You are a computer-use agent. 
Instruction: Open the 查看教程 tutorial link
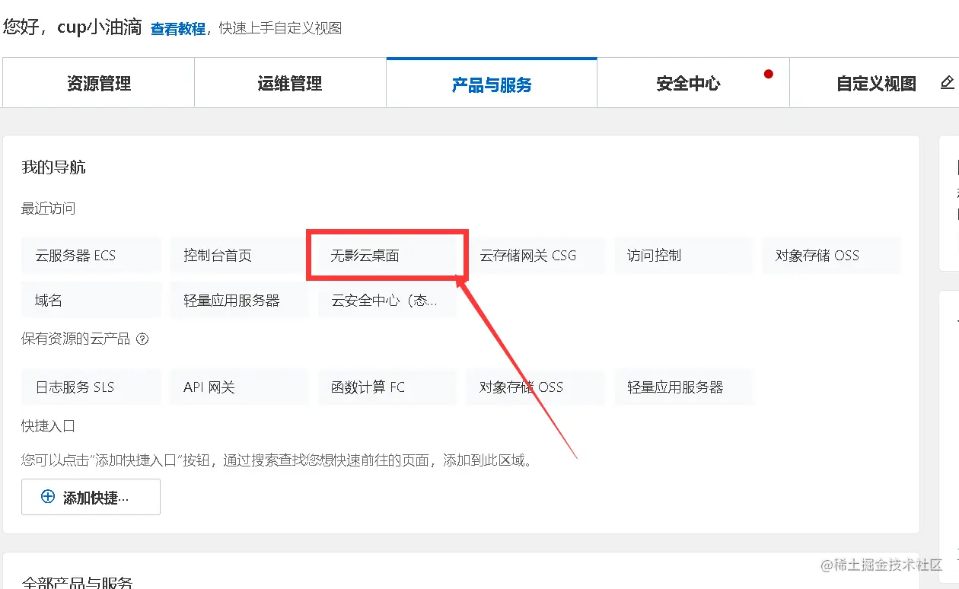(178, 29)
